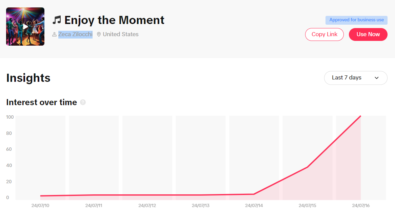395x214 pixels.
Task: Click the location pin icon
Action: 99,34
